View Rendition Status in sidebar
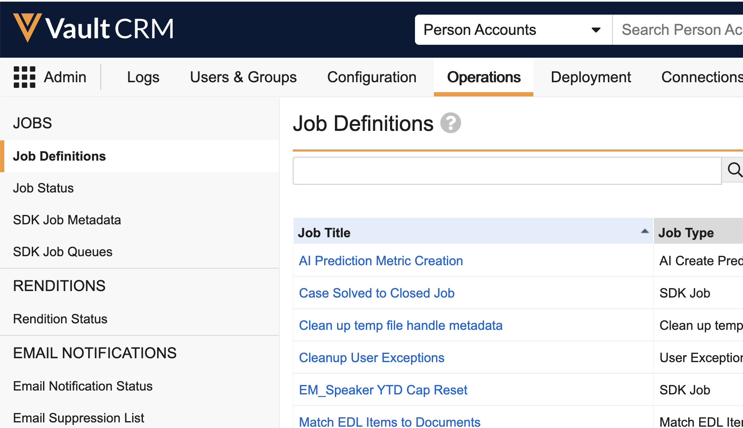Image resolution: width=743 pixels, height=428 pixels. (x=60, y=319)
